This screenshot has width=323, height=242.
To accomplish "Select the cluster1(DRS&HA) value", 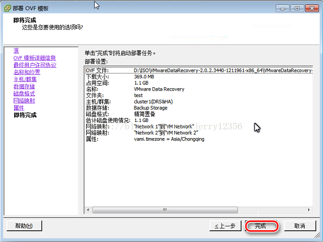I will click(153, 101).
